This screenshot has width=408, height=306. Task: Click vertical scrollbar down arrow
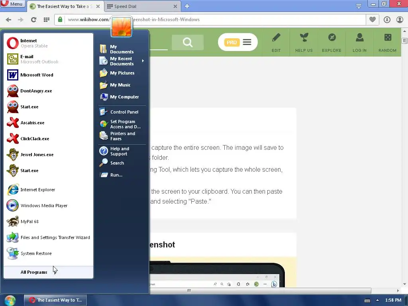tap(405, 284)
